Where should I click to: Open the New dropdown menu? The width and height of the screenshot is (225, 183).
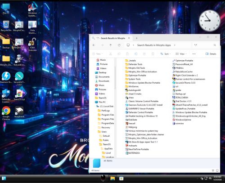pos(98,54)
